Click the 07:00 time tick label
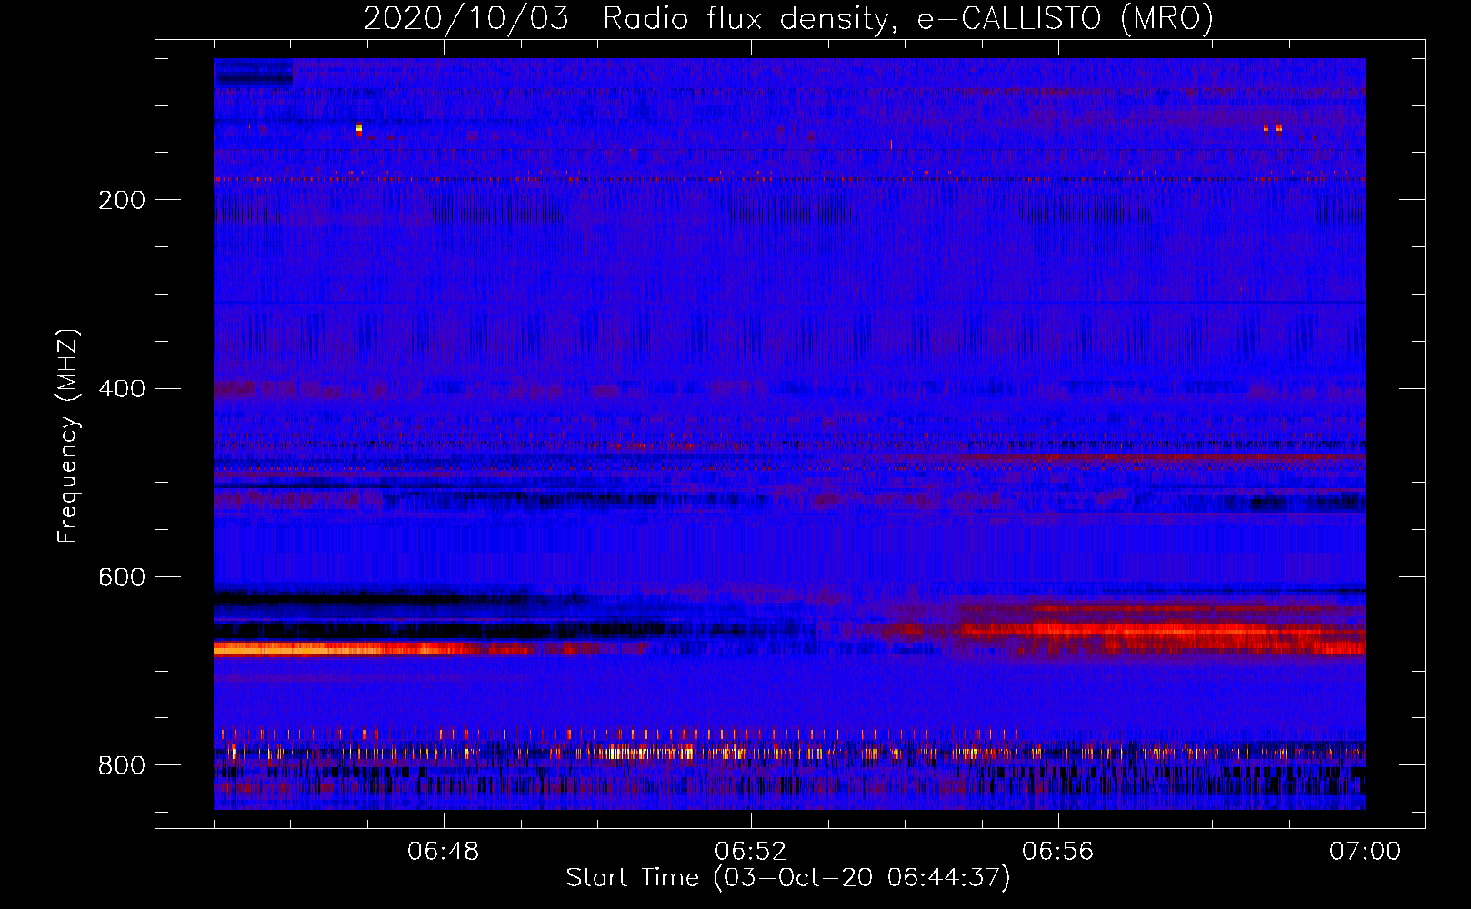 1366,851
